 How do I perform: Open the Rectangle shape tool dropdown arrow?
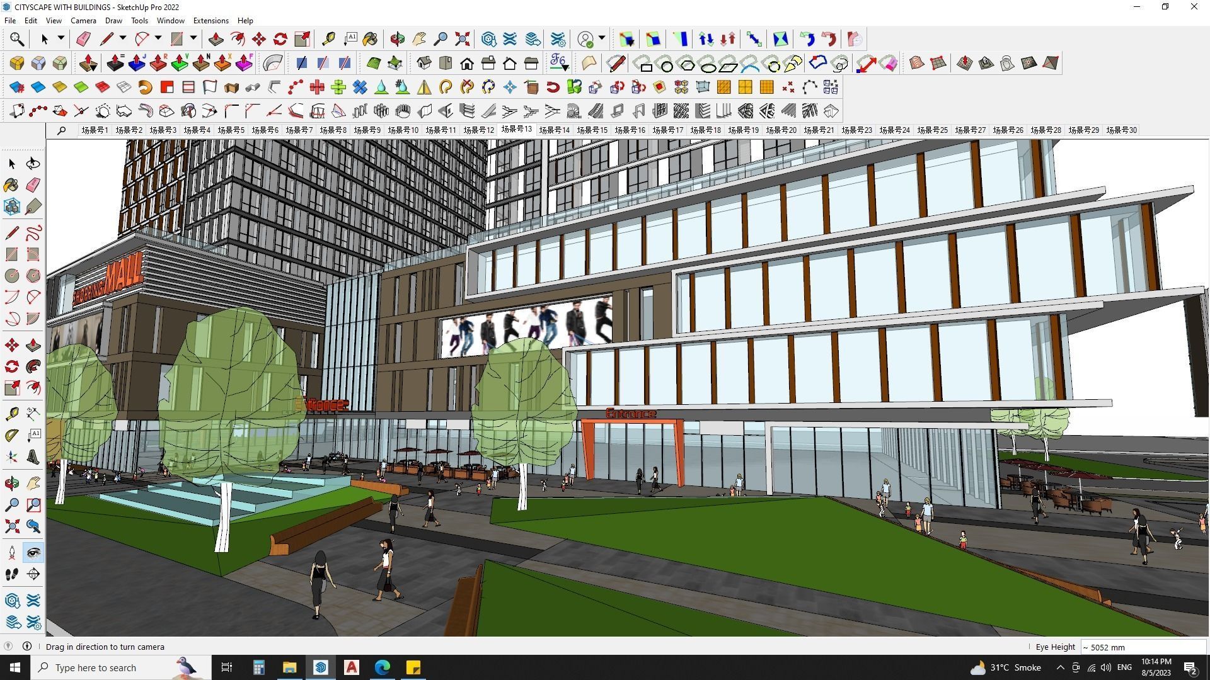click(193, 38)
